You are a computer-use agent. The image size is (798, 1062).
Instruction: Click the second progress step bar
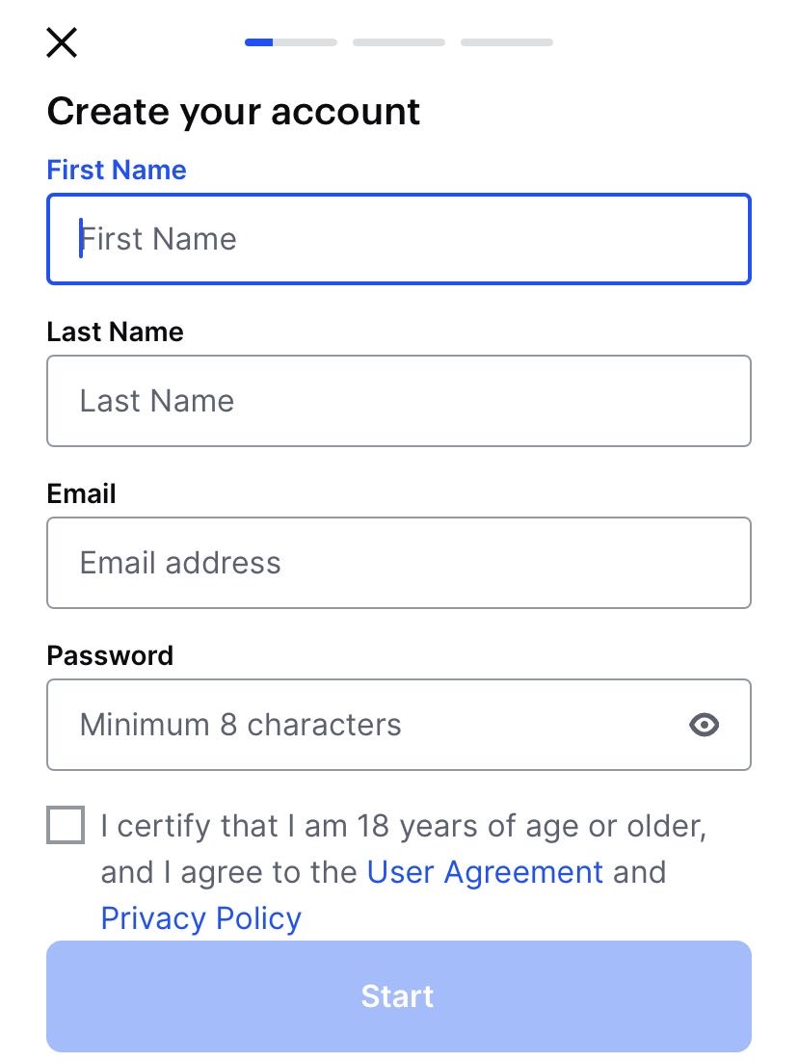pyautogui.click(x=399, y=42)
